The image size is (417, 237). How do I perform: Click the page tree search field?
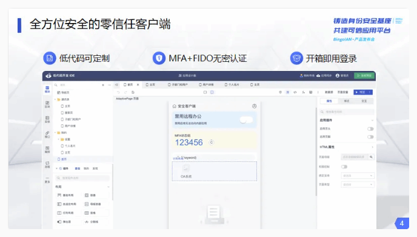77,85
